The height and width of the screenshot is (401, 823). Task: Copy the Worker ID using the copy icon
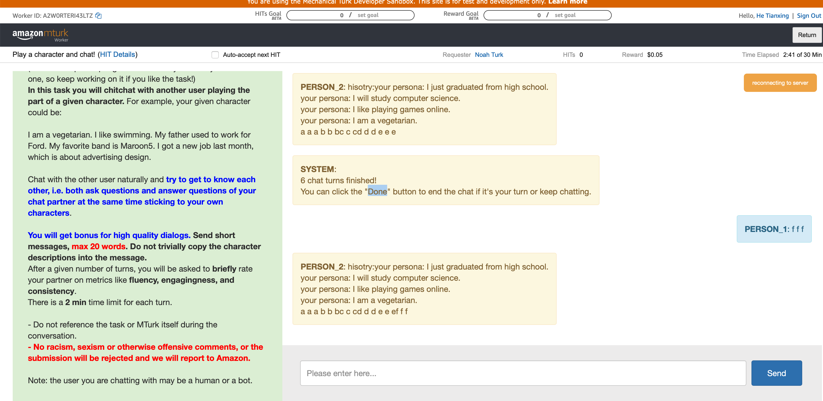pyautogui.click(x=98, y=15)
